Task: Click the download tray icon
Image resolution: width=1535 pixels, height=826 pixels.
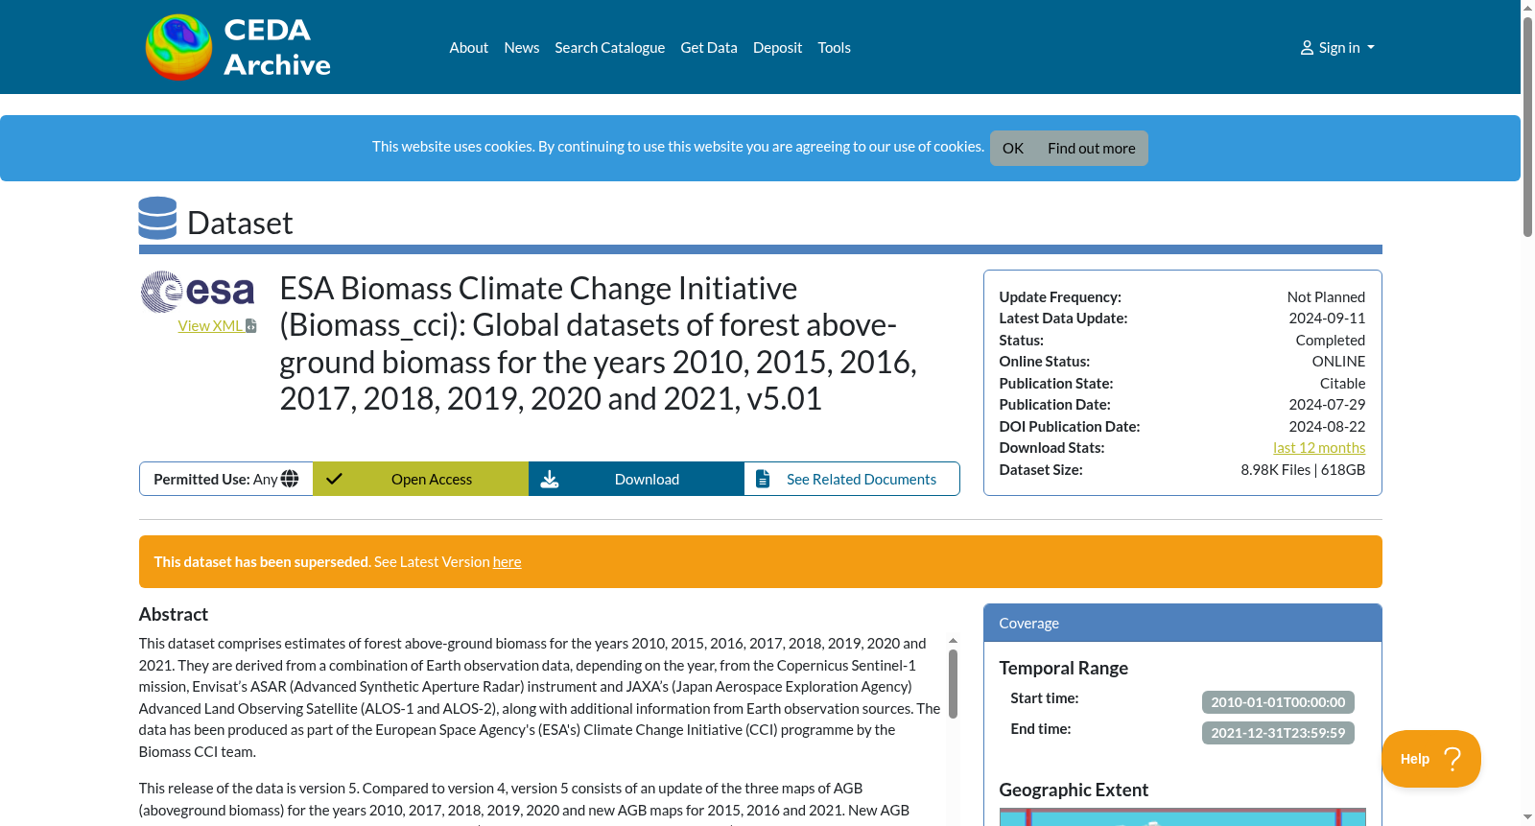Action: [x=550, y=479]
